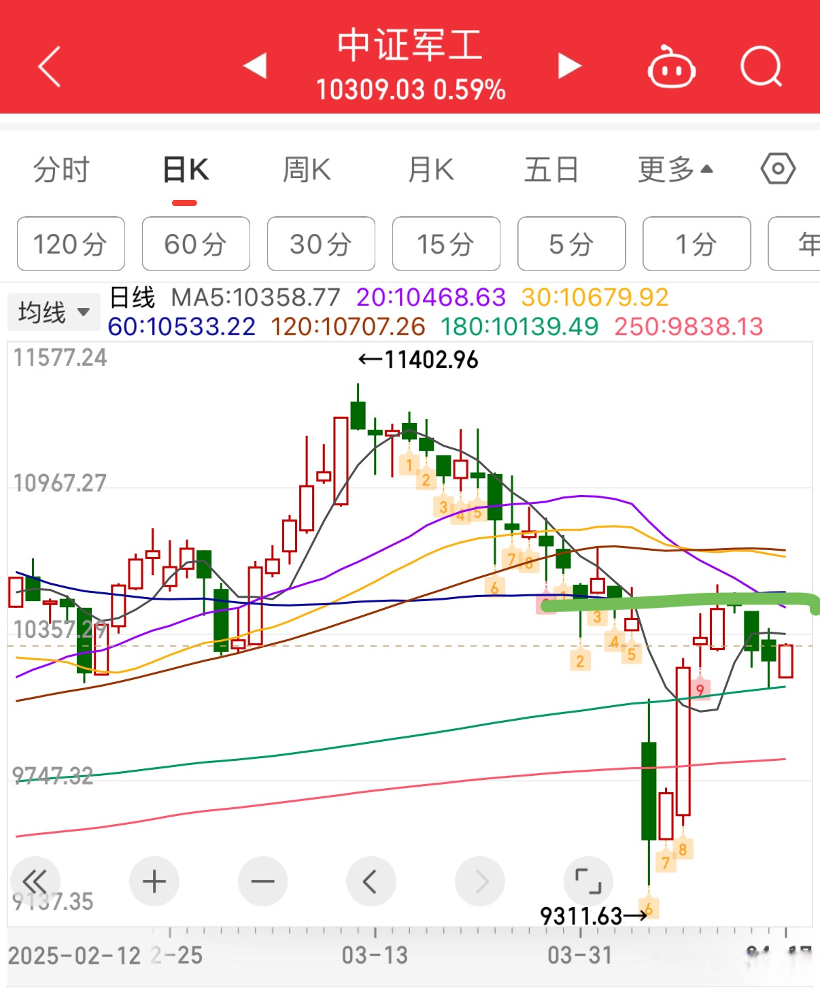Tap the 11402.96 high price marker
Screen dimensions: 820x988
(x=419, y=360)
